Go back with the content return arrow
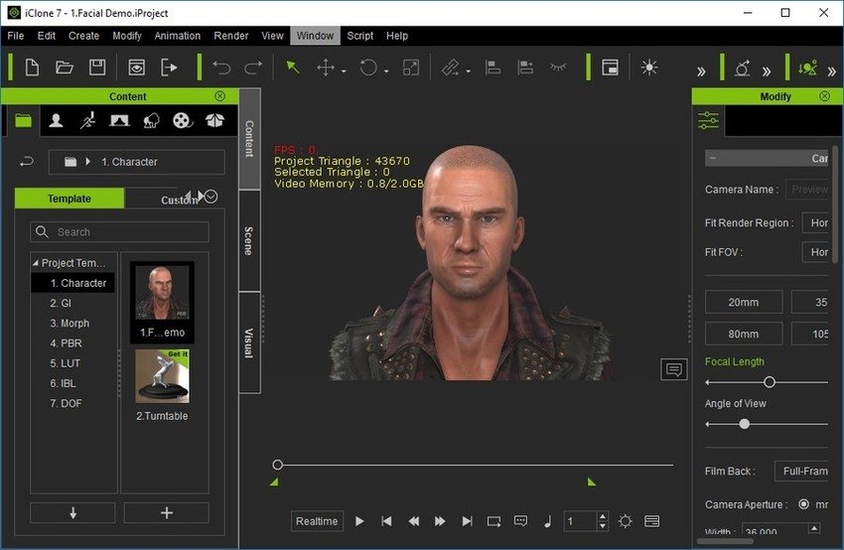The width and height of the screenshot is (844, 550). tap(27, 162)
